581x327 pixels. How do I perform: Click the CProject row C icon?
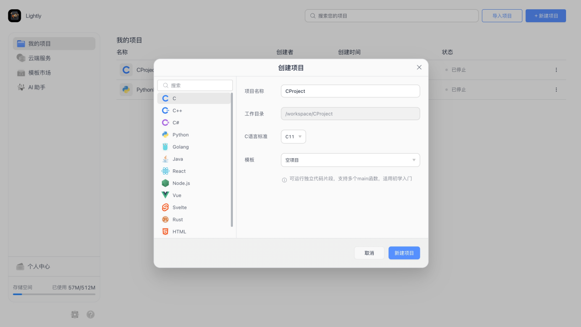[x=126, y=70]
